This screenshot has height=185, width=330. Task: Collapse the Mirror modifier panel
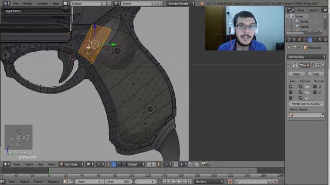click(289, 65)
